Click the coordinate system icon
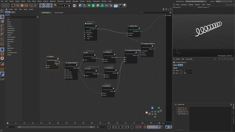 pos(55,5)
